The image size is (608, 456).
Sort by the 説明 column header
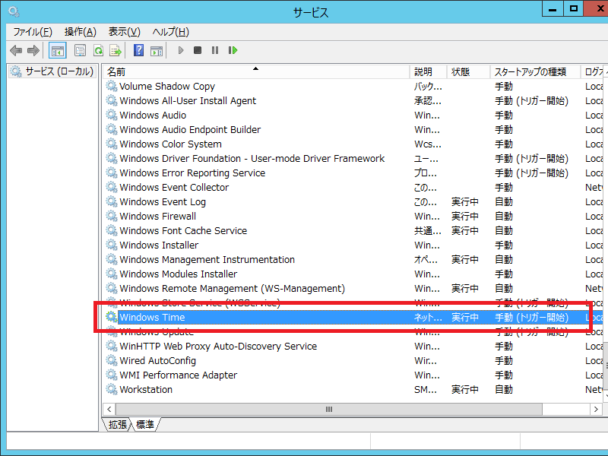pos(428,71)
